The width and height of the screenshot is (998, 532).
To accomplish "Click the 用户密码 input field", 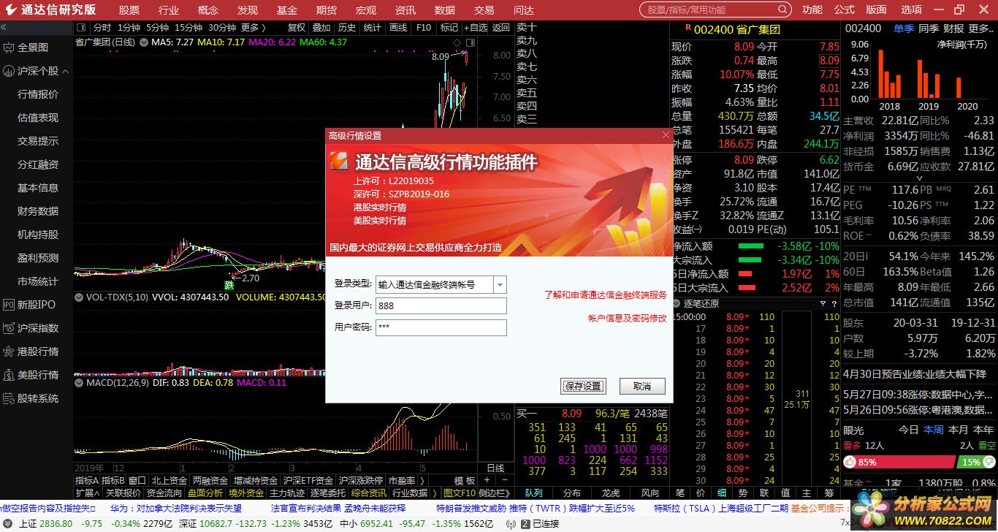I will coord(441,327).
